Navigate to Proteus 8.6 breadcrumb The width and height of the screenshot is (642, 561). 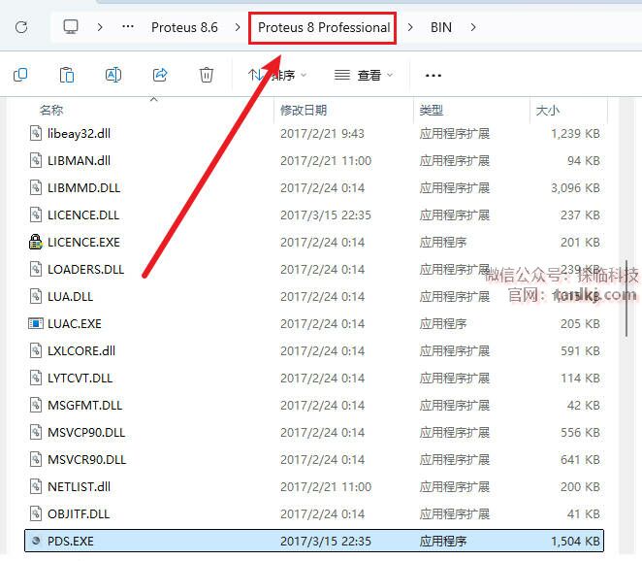(184, 27)
